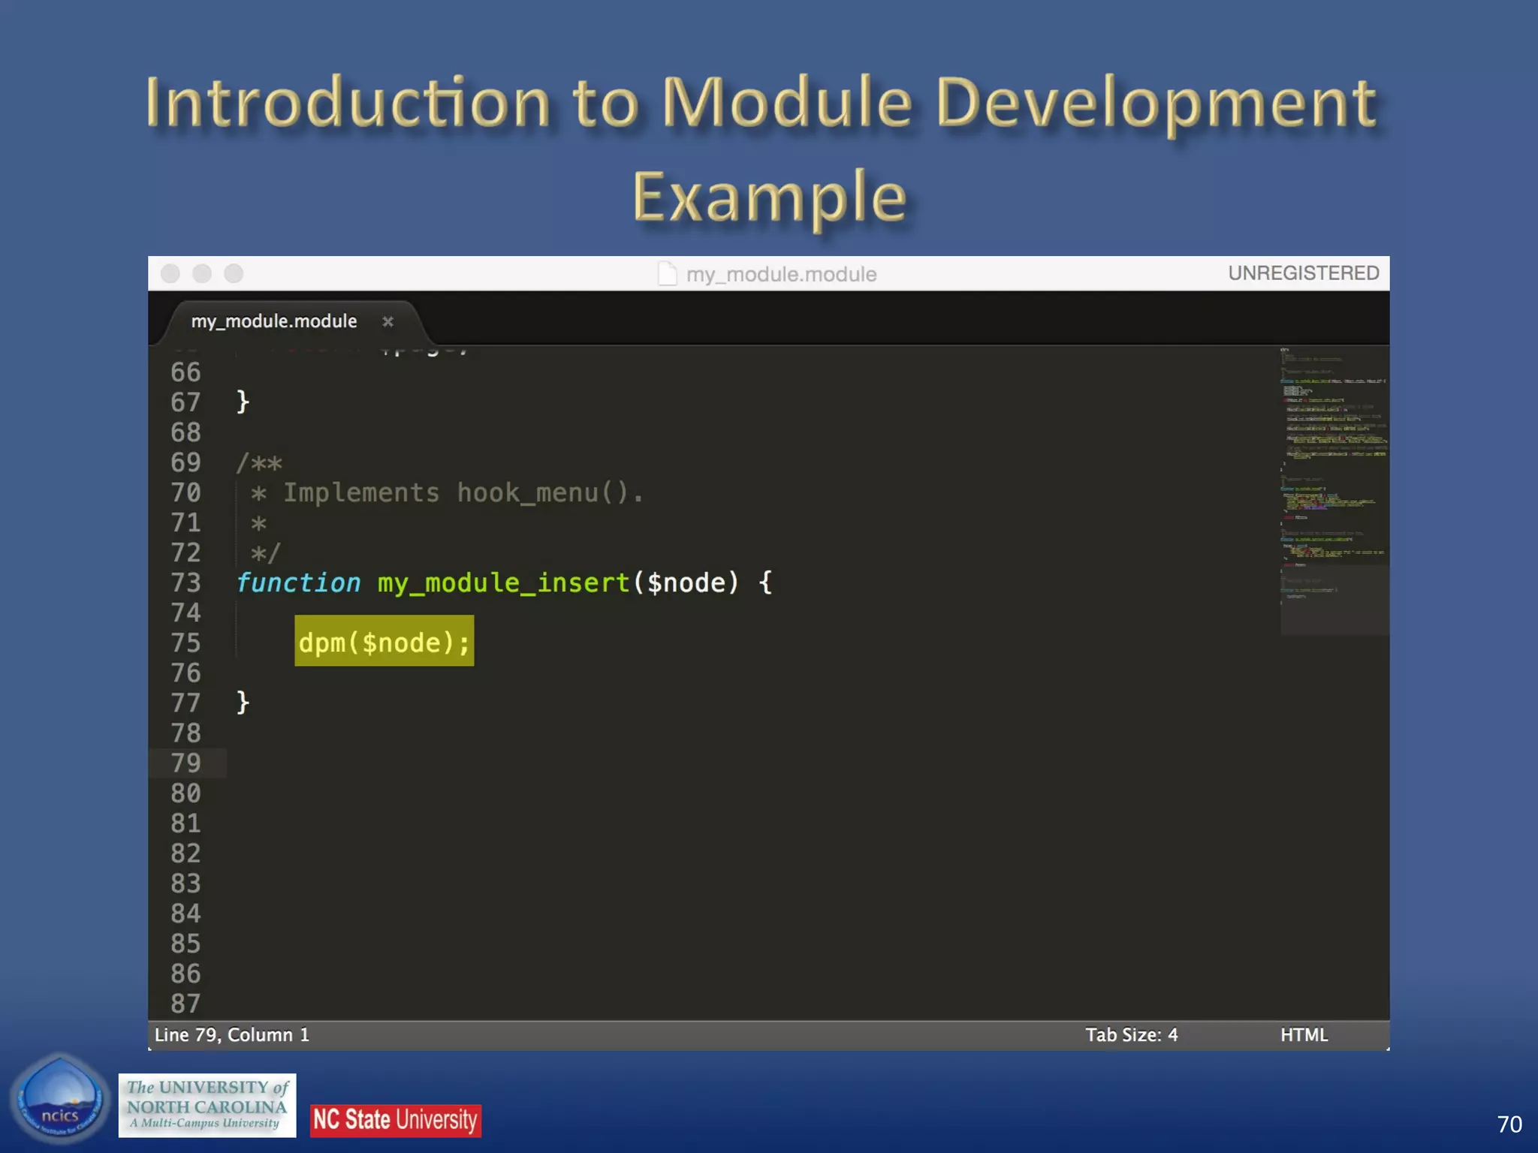
Task: Click the NC State University logo
Action: point(395,1120)
